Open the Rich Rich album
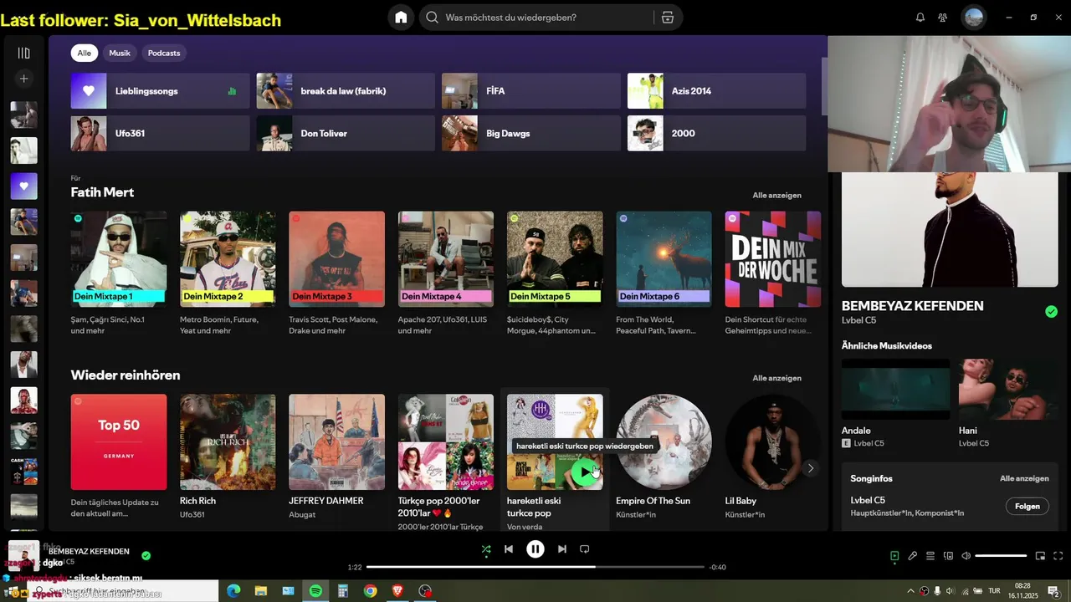The width and height of the screenshot is (1071, 602). point(228,442)
